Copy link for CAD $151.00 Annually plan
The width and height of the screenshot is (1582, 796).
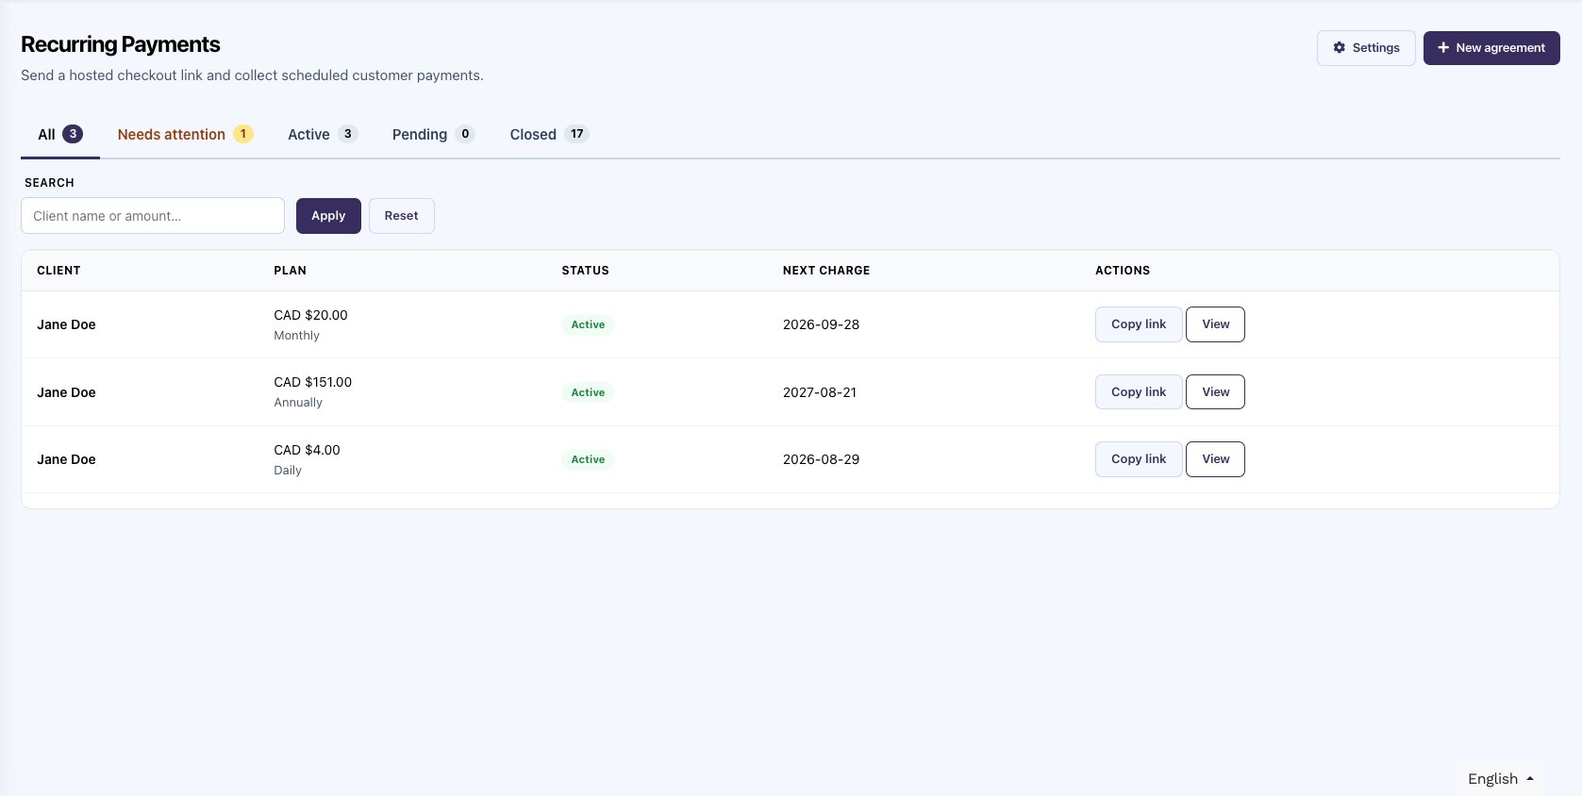[x=1139, y=392]
